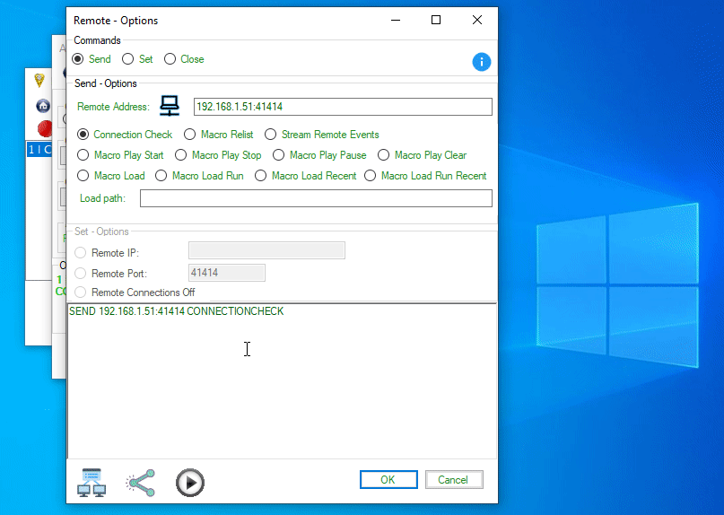Click the network computer icon beside Remote Address
The image size is (724, 515).
point(170,107)
